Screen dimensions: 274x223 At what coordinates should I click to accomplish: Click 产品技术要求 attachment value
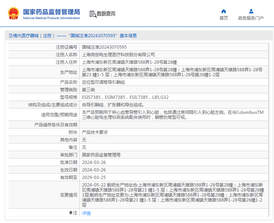[95, 132]
